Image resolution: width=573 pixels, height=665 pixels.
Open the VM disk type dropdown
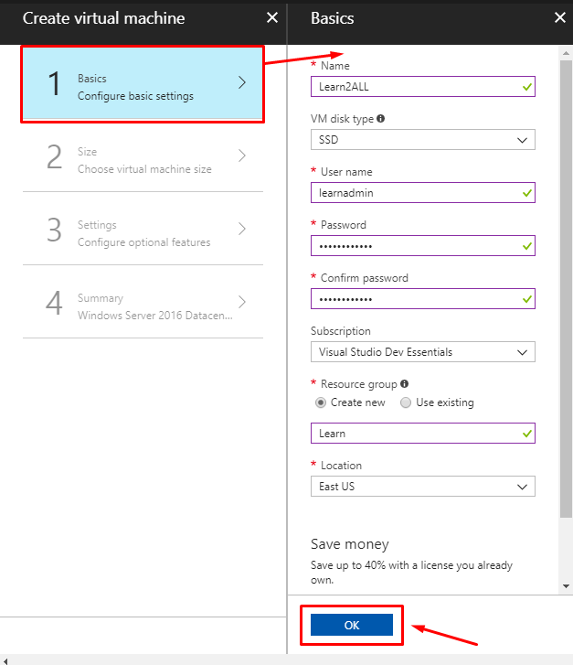coord(422,140)
